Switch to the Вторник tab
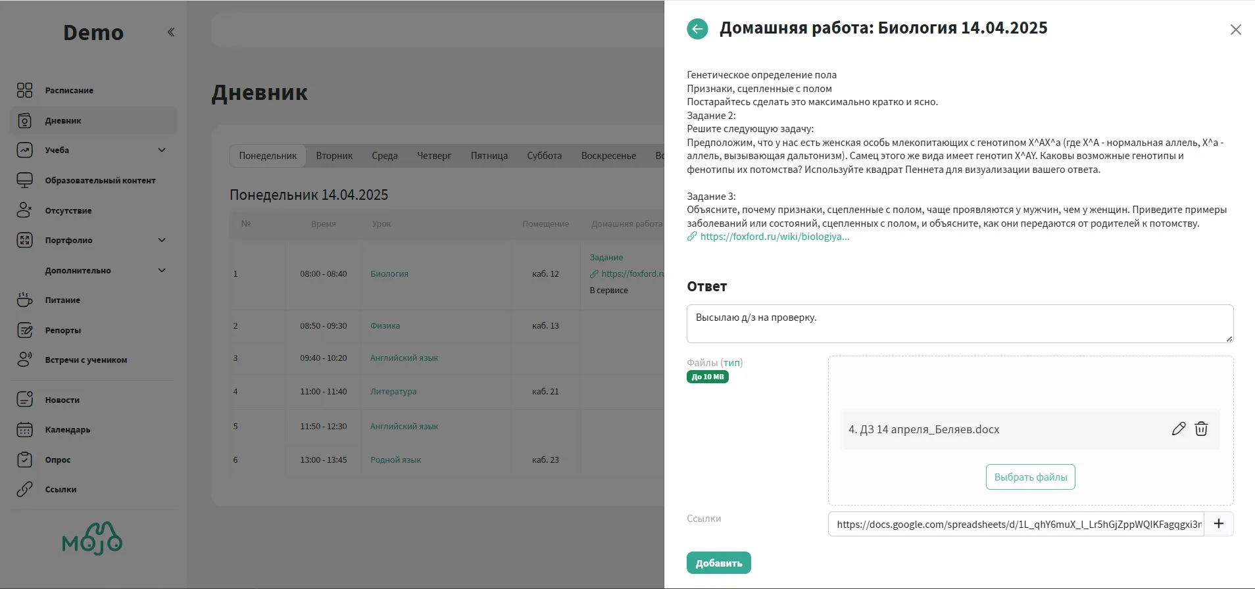Viewport: 1255px width, 589px height. (334, 156)
